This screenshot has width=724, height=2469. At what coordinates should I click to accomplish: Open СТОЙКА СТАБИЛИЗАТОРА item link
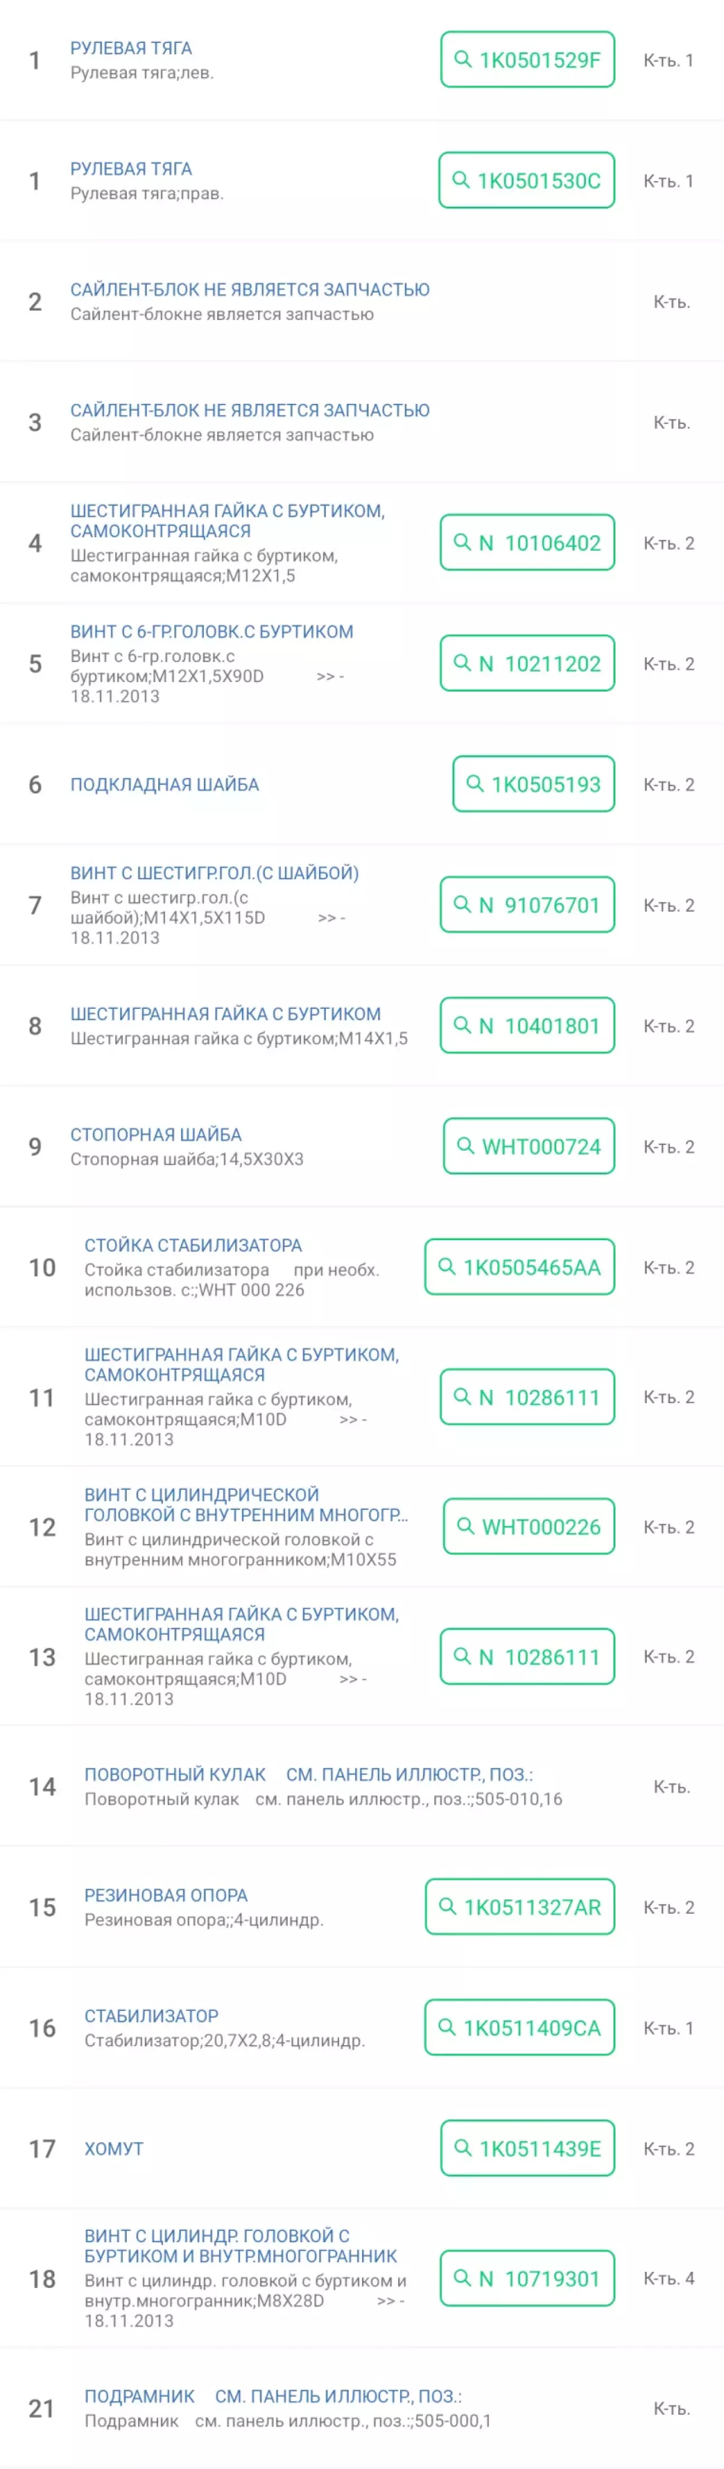(x=193, y=1245)
